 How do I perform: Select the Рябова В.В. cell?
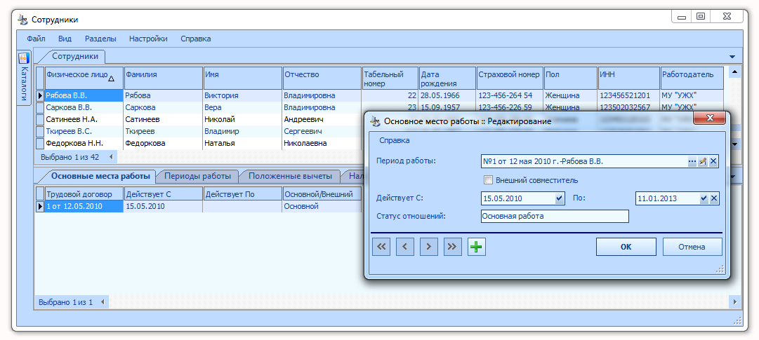pyautogui.click(x=84, y=96)
